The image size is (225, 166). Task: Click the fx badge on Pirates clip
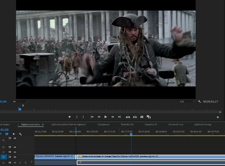point(80,157)
